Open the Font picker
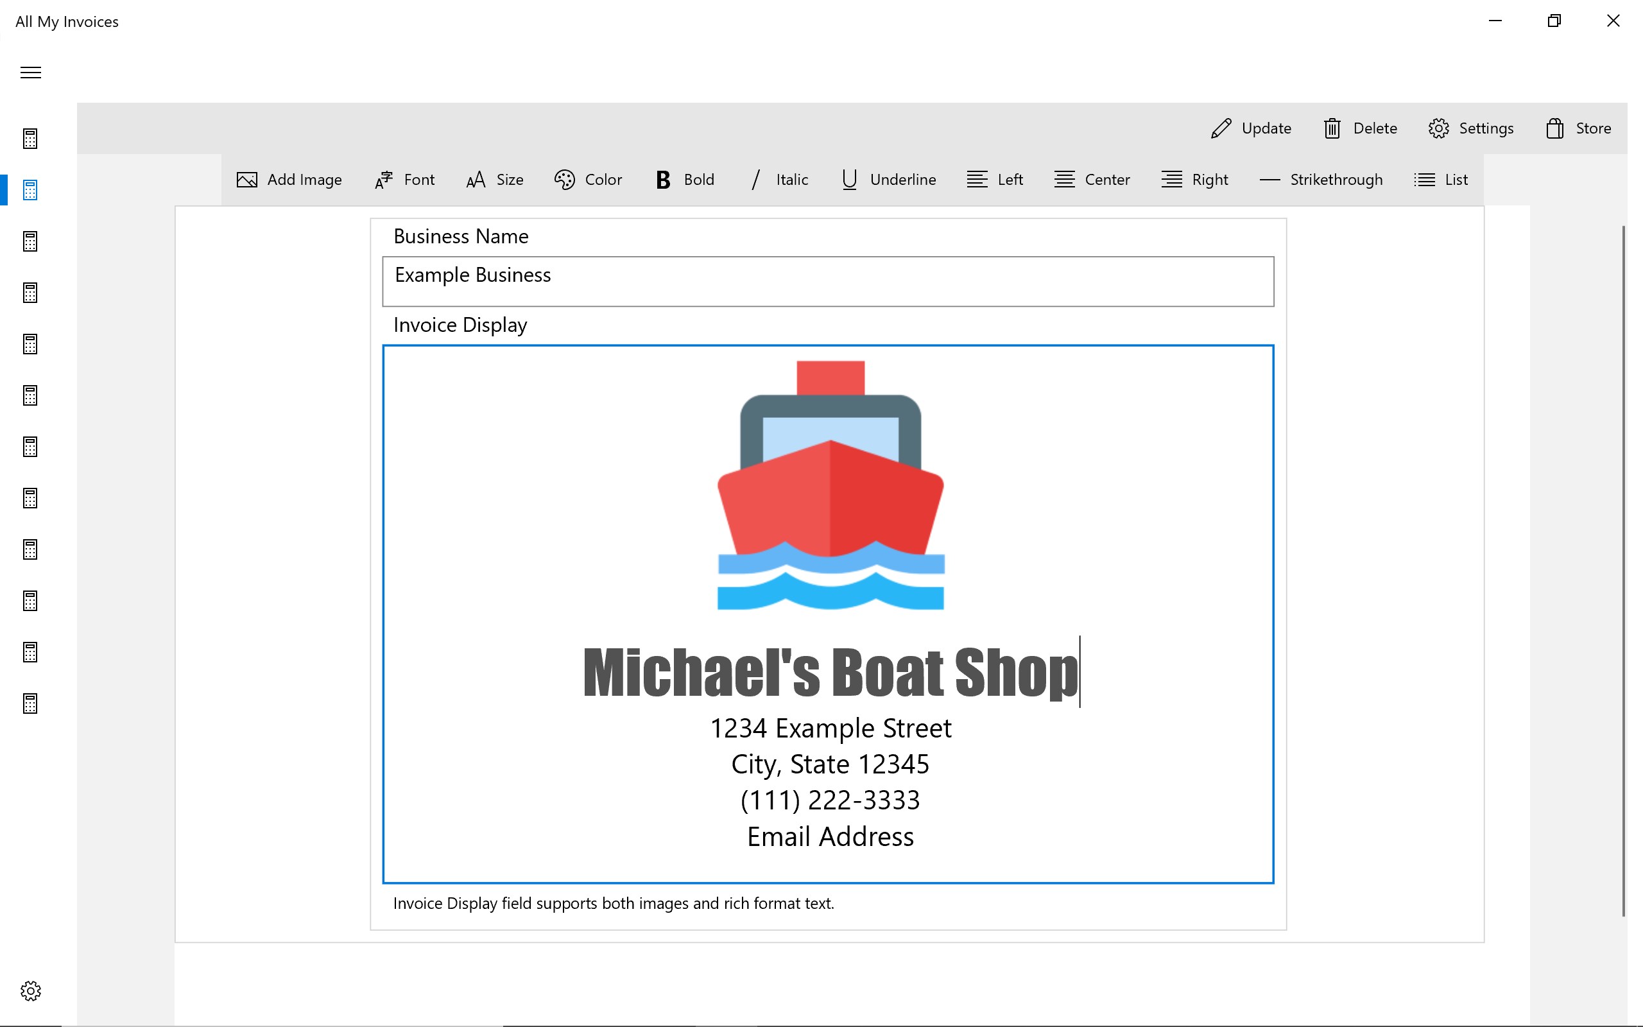This screenshot has height=1027, width=1643. [x=404, y=179]
